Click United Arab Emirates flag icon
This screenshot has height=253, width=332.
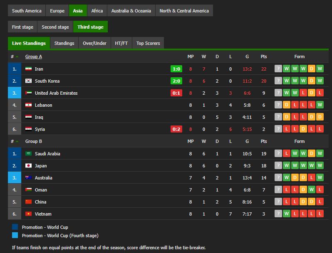click(28, 93)
